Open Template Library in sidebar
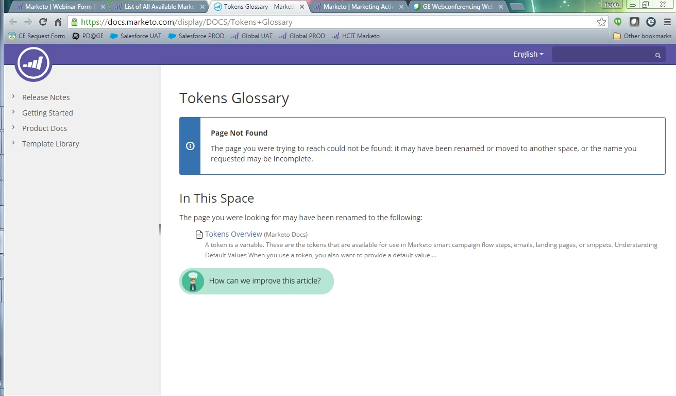This screenshot has width=676, height=396. coord(50,143)
